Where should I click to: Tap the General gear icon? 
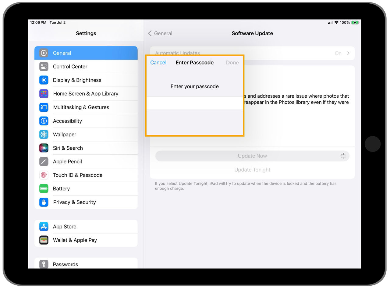pyautogui.click(x=44, y=53)
